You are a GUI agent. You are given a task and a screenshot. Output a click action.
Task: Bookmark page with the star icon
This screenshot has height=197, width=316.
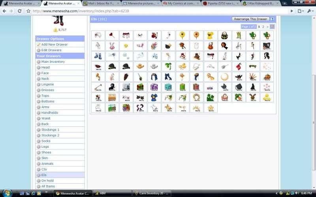pos(28,11)
